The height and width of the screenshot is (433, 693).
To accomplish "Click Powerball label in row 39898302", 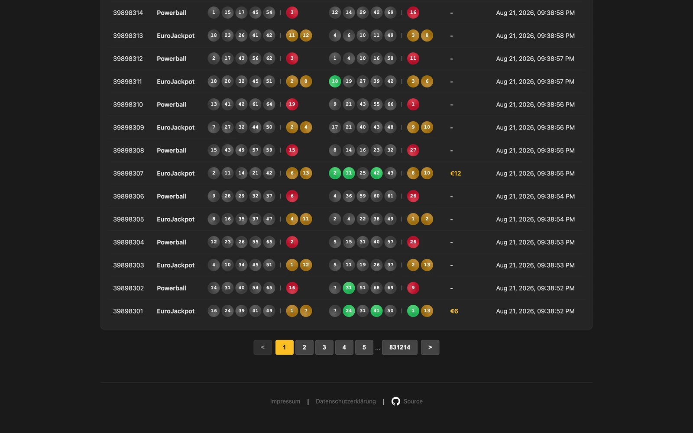I will point(172,288).
